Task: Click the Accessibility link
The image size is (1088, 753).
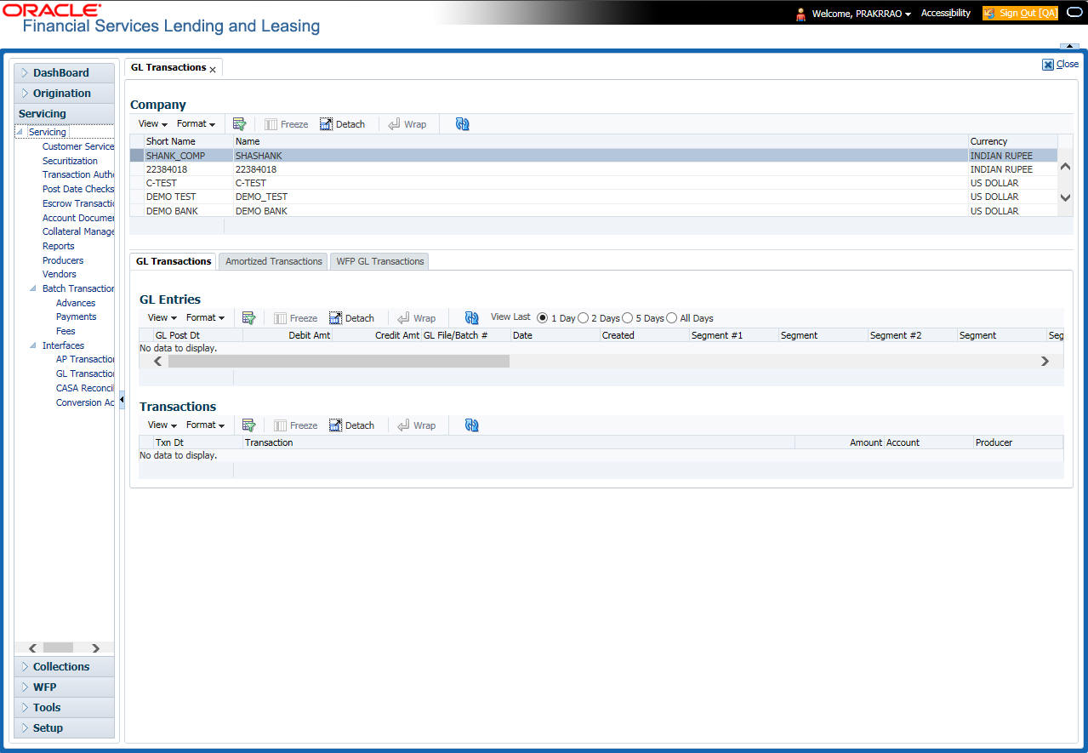Action: click(x=946, y=14)
